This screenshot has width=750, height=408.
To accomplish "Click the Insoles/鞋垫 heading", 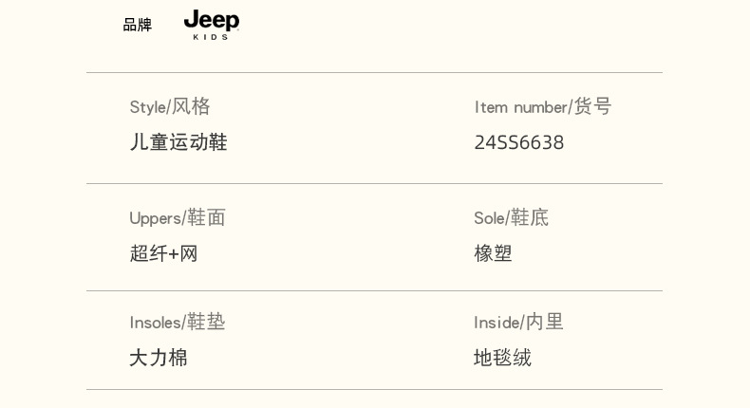I will [178, 322].
